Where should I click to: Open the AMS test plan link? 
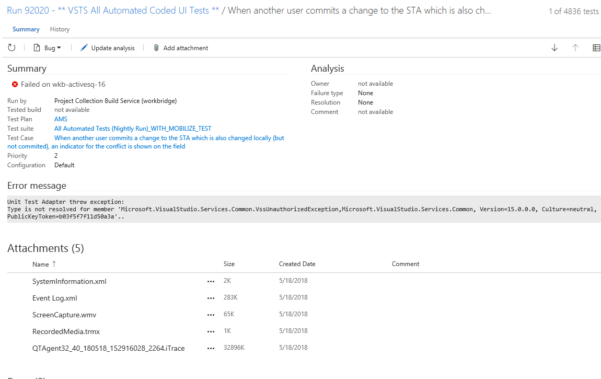60,119
